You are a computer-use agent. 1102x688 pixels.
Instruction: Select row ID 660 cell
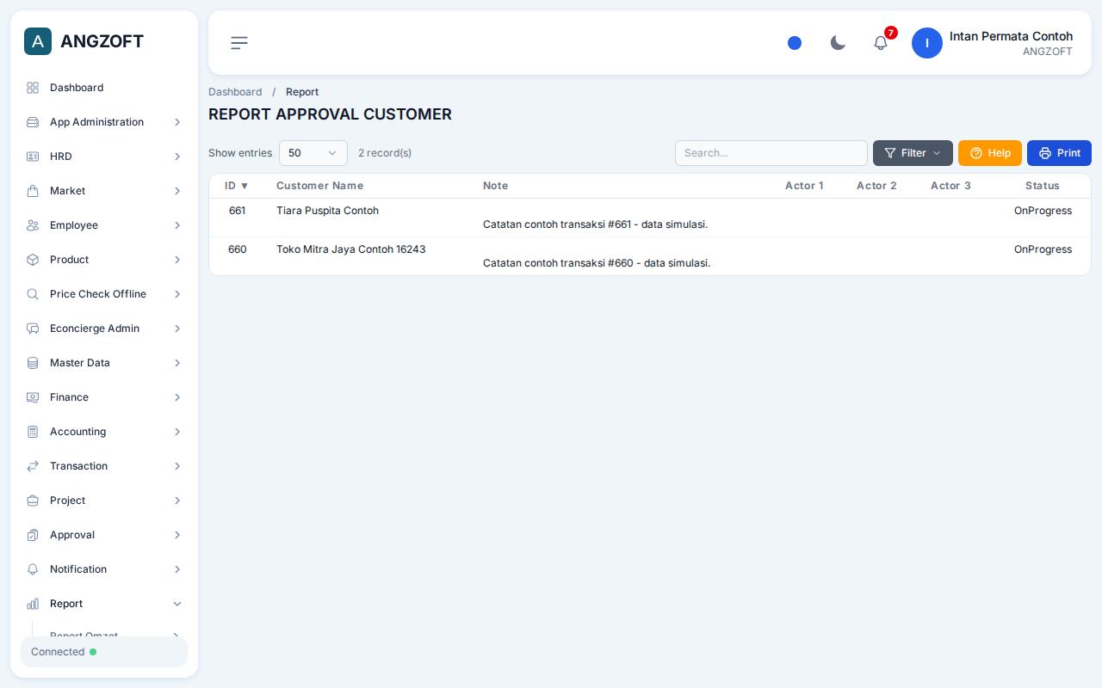click(238, 249)
